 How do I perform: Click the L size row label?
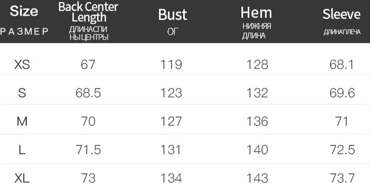[22, 150]
